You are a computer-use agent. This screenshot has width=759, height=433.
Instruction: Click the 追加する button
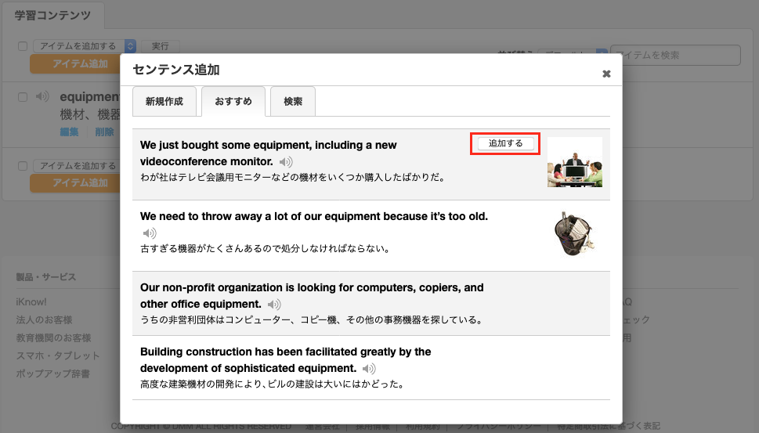coord(505,144)
